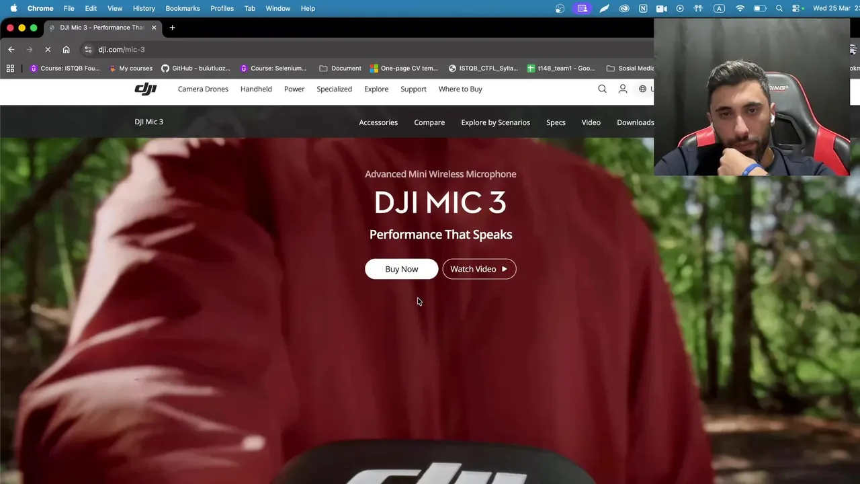This screenshot has height=484, width=860.
Task: Open a new tab with plus button
Action: coord(172,28)
